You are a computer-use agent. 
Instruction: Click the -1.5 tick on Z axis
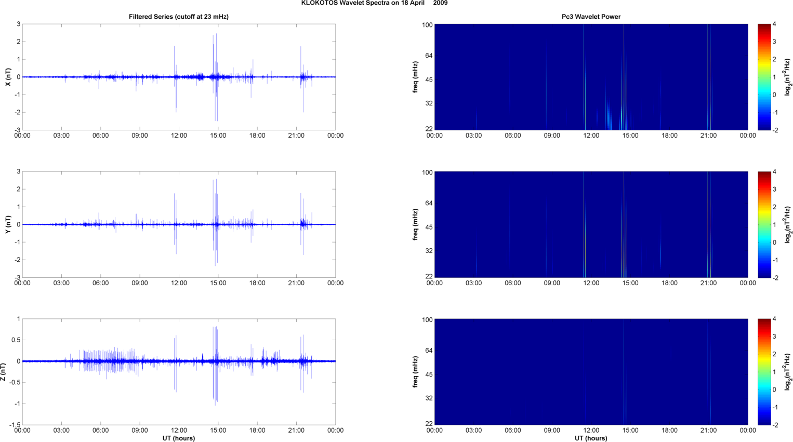coord(15,425)
